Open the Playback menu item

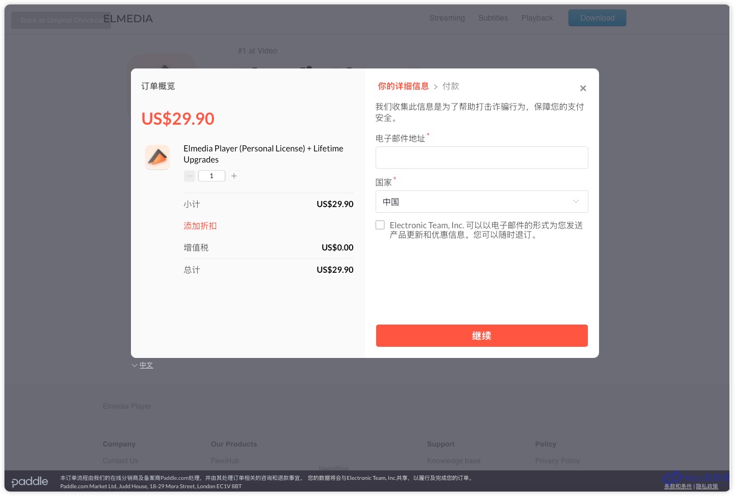click(x=537, y=18)
